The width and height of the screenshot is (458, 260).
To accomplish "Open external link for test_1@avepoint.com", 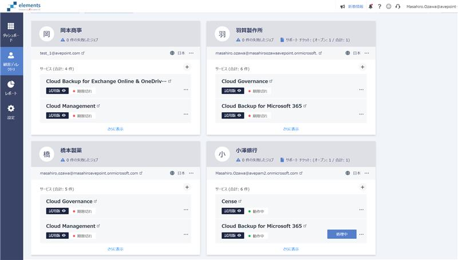I will (83, 53).
